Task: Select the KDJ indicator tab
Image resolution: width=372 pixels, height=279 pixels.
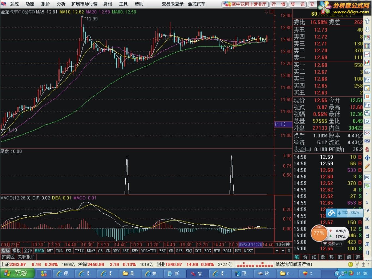Action: (x=189, y=251)
